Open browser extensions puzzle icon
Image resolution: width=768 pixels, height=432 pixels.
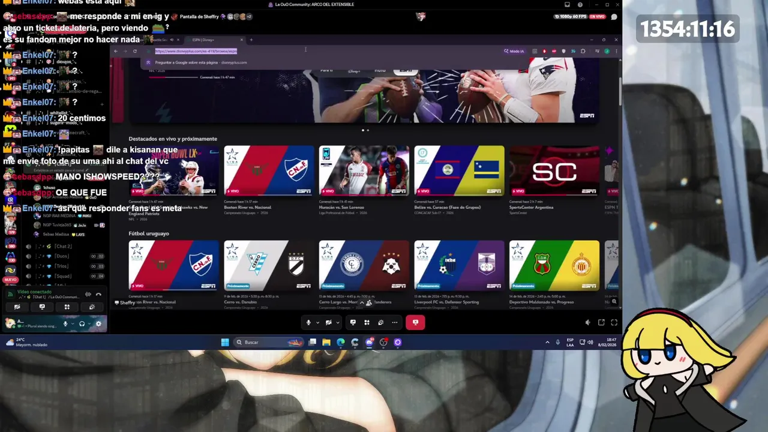pyautogui.click(x=583, y=51)
